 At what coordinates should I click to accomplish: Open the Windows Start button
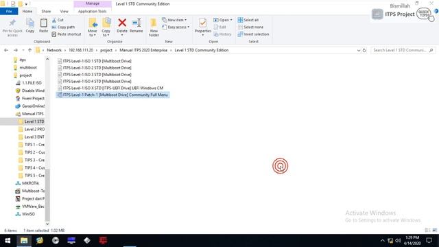pyautogui.click(x=8, y=241)
